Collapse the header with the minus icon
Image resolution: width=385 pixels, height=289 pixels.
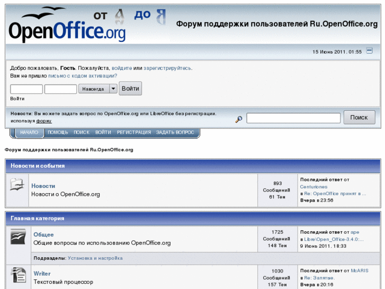pos(369,51)
